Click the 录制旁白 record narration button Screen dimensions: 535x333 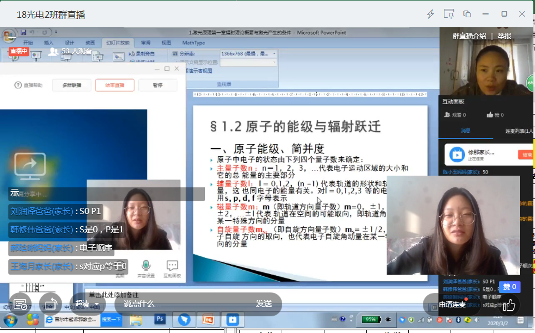pyautogui.click(x=142, y=53)
